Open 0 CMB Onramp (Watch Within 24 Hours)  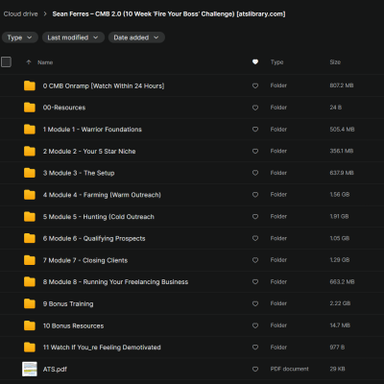click(104, 85)
